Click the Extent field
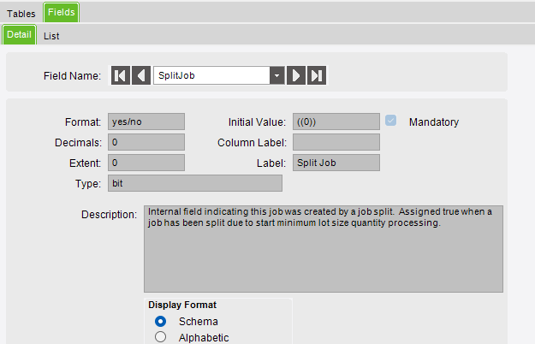 pyautogui.click(x=146, y=163)
